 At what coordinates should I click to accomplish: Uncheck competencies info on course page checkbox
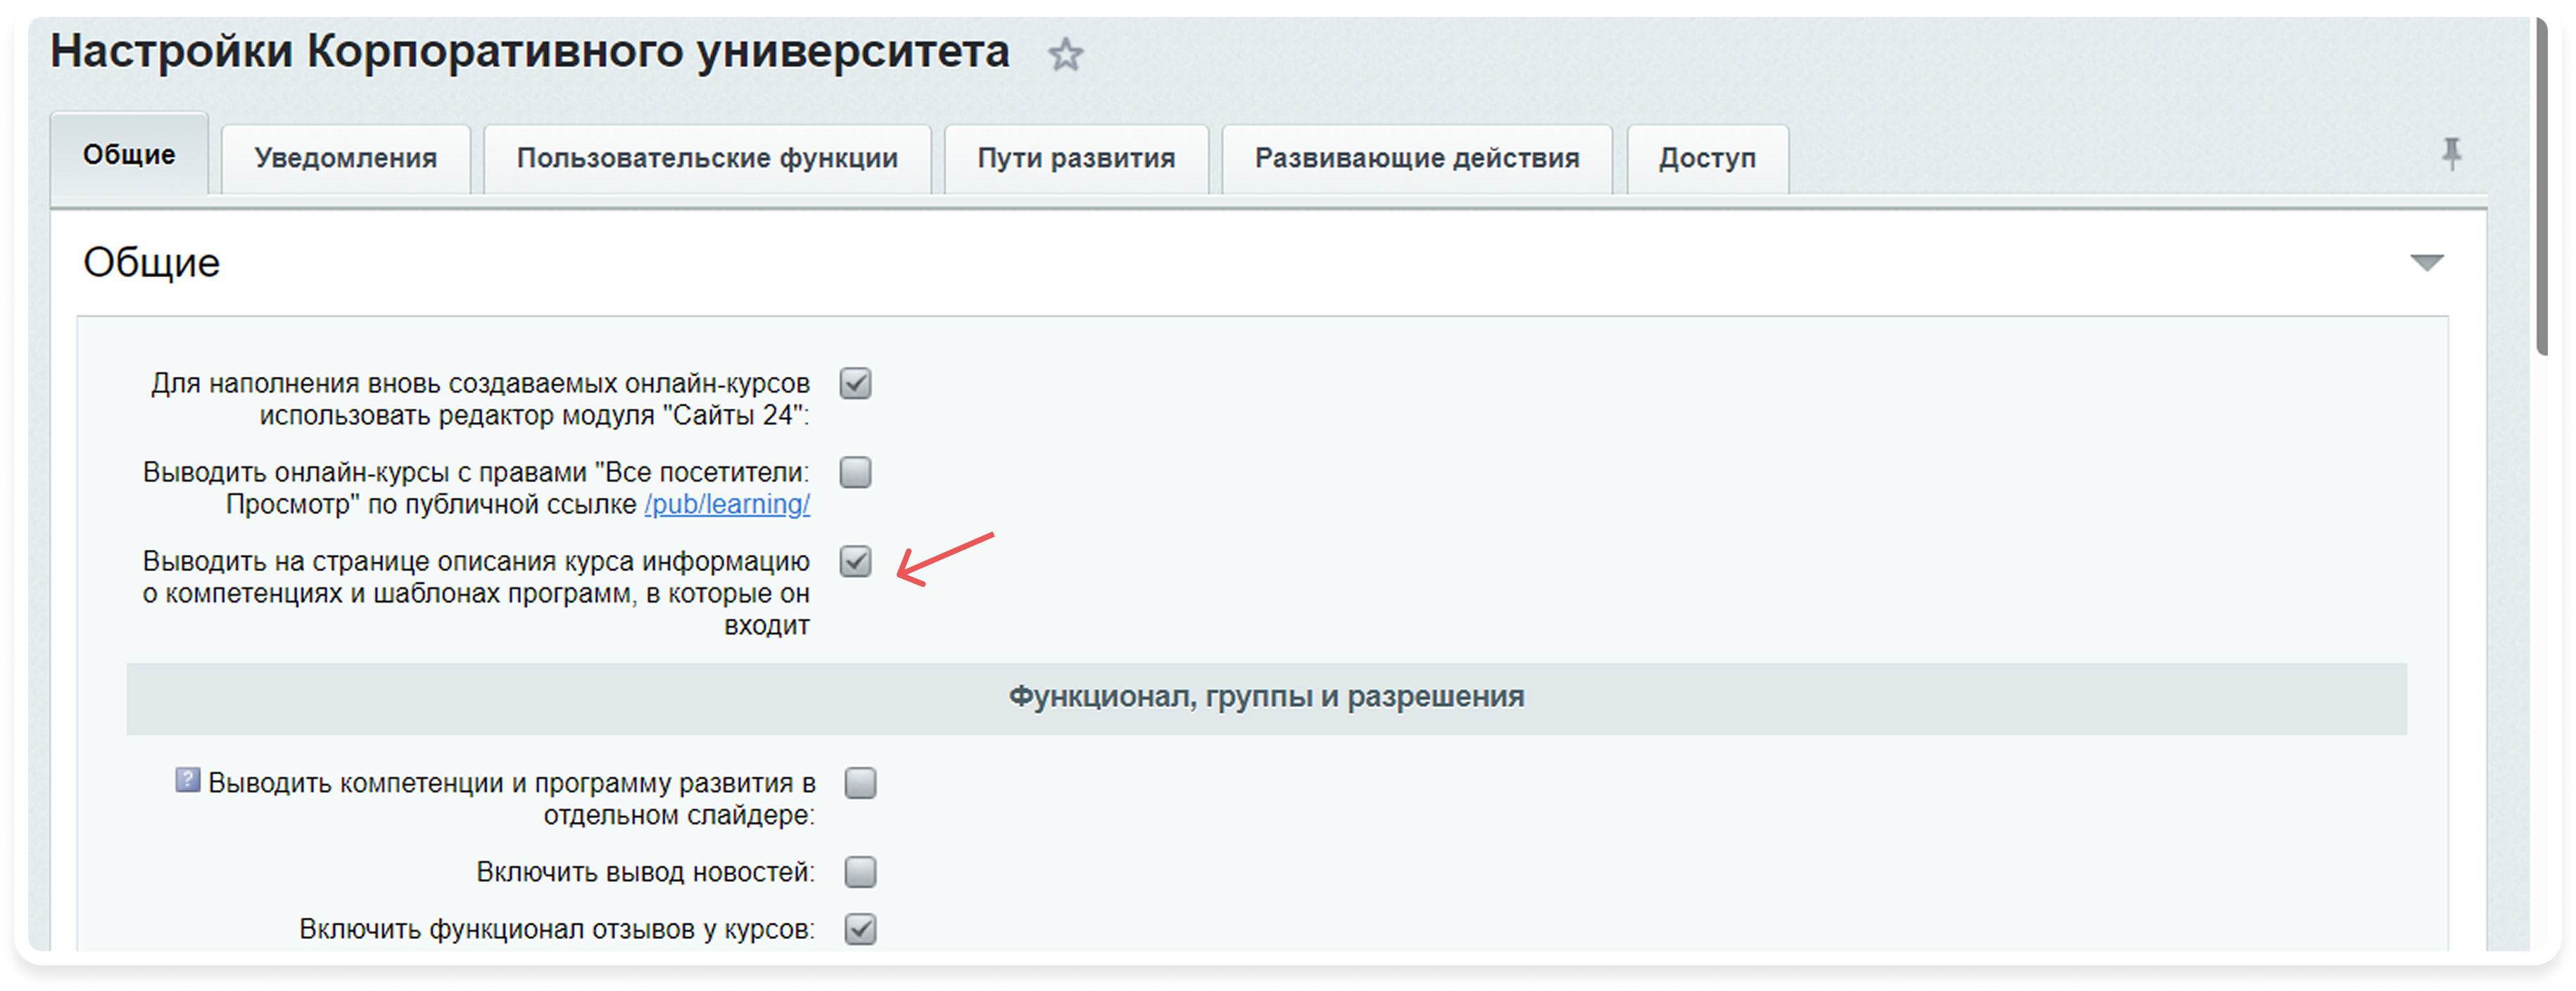(855, 561)
